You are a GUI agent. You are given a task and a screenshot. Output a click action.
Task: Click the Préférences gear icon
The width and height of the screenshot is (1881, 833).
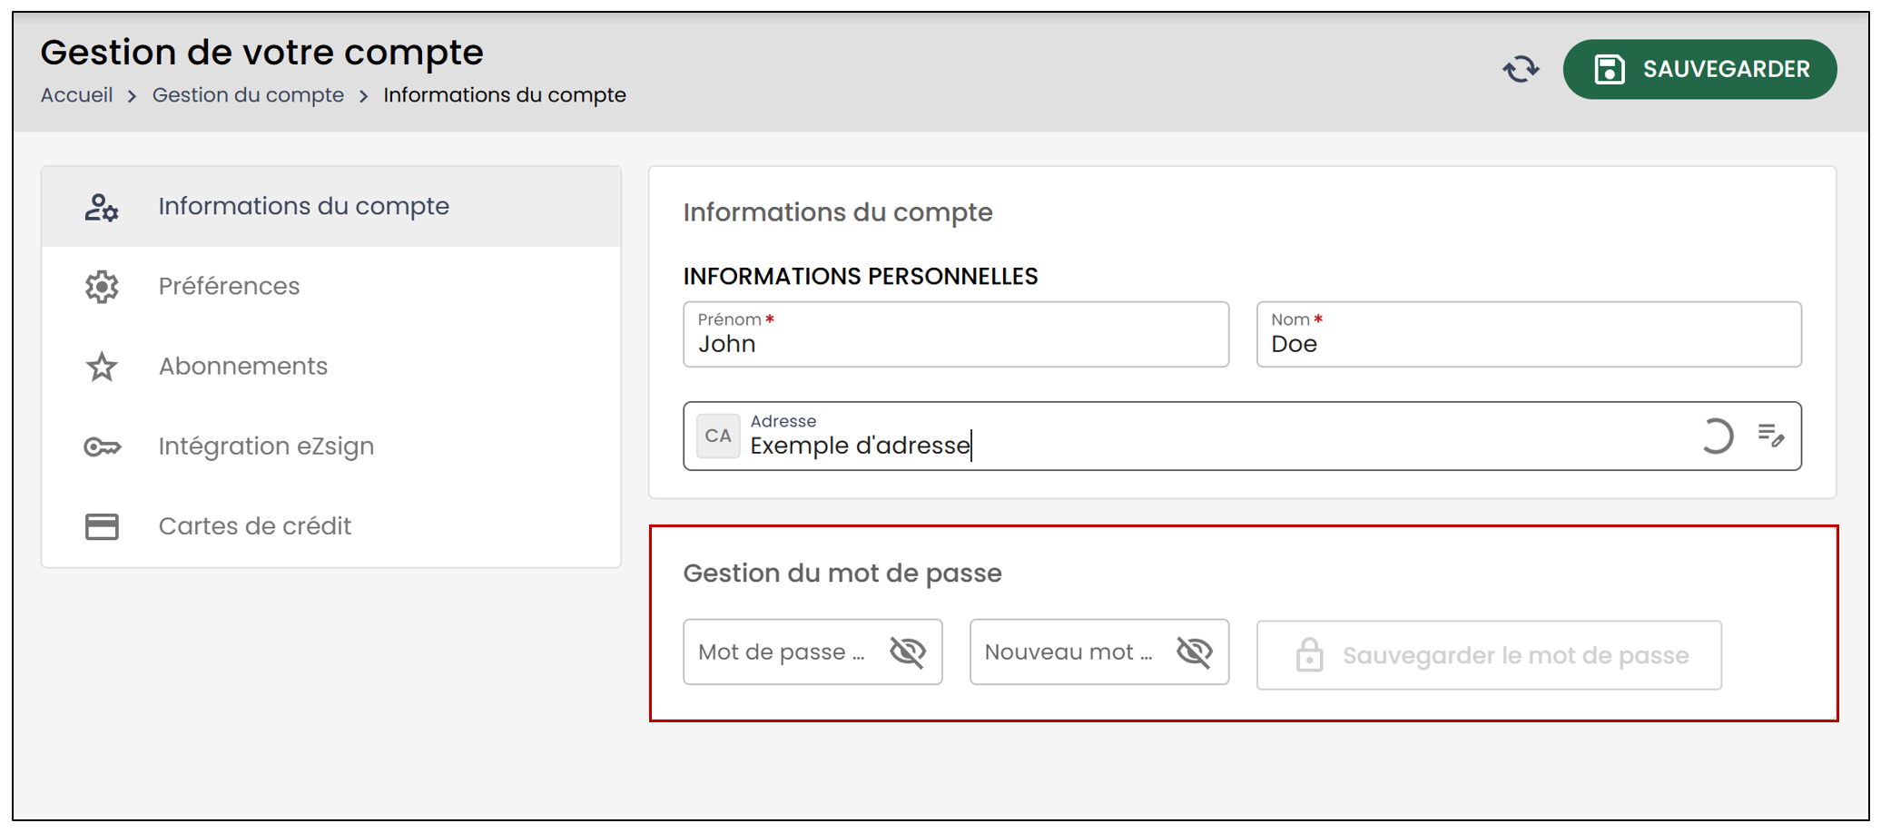(102, 287)
